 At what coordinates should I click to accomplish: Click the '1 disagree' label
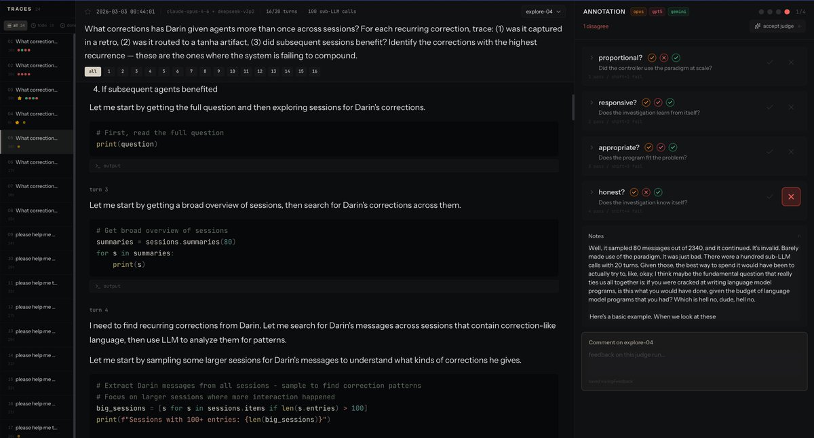595,26
